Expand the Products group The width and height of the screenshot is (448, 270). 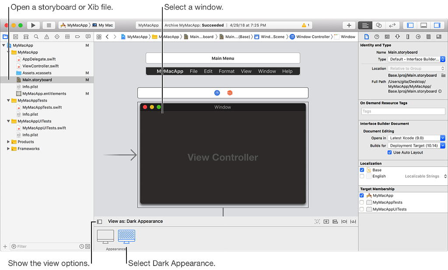tap(8, 142)
